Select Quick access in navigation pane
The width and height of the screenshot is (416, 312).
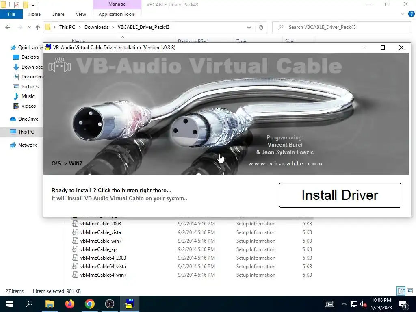(27, 48)
